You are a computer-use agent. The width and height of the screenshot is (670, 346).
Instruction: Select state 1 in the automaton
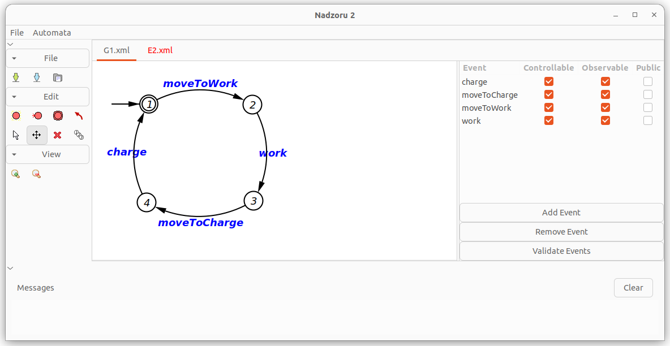point(149,104)
